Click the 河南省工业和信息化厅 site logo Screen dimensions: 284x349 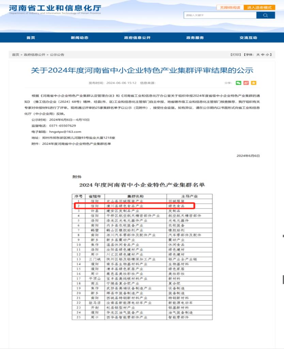coord(55,10)
